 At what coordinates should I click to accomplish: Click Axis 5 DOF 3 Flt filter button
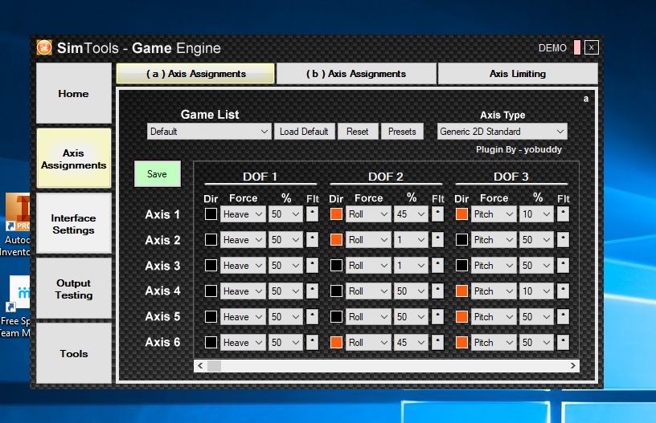563,317
